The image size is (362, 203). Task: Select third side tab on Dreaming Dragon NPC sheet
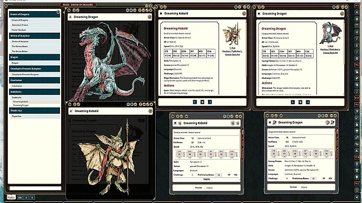pyautogui.click(x=338, y=153)
